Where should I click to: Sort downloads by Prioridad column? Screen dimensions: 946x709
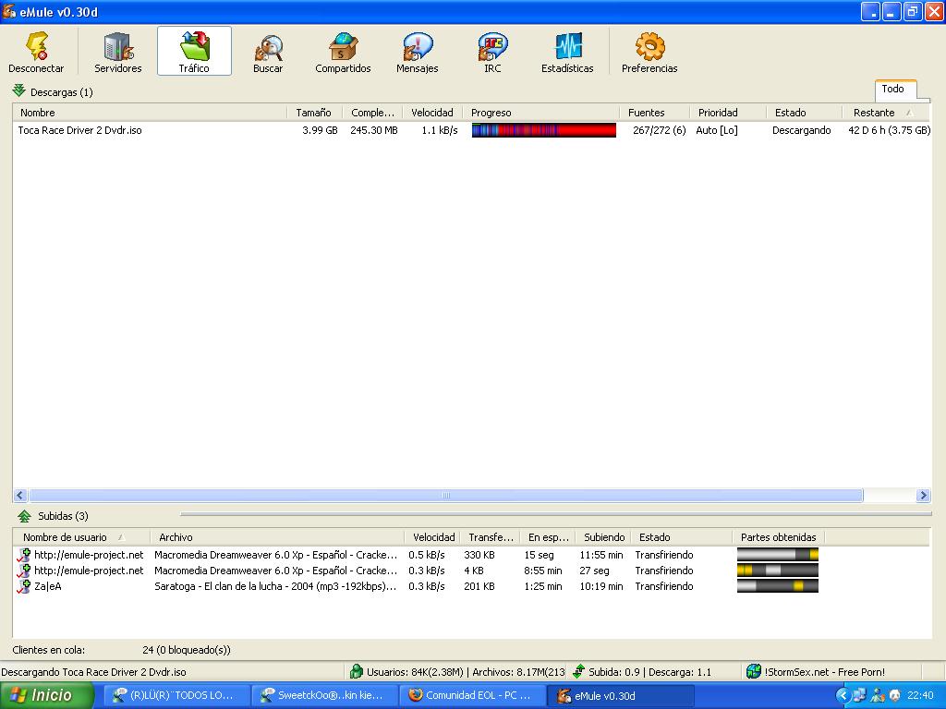(728, 113)
